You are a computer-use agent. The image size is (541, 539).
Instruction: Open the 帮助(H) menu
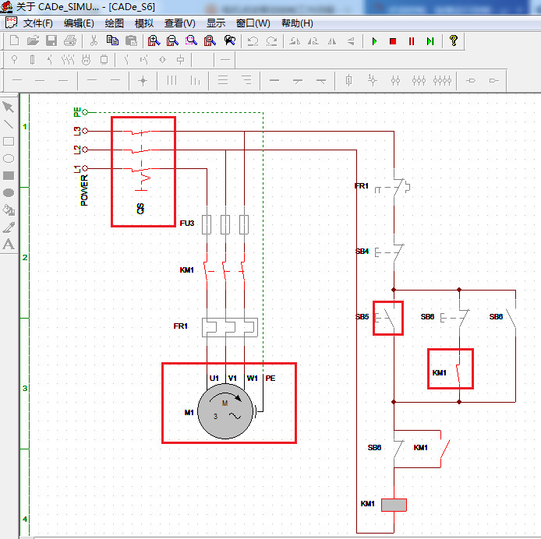tap(297, 23)
